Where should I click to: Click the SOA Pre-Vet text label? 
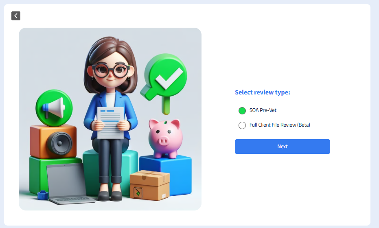pyautogui.click(x=263, y=110)
